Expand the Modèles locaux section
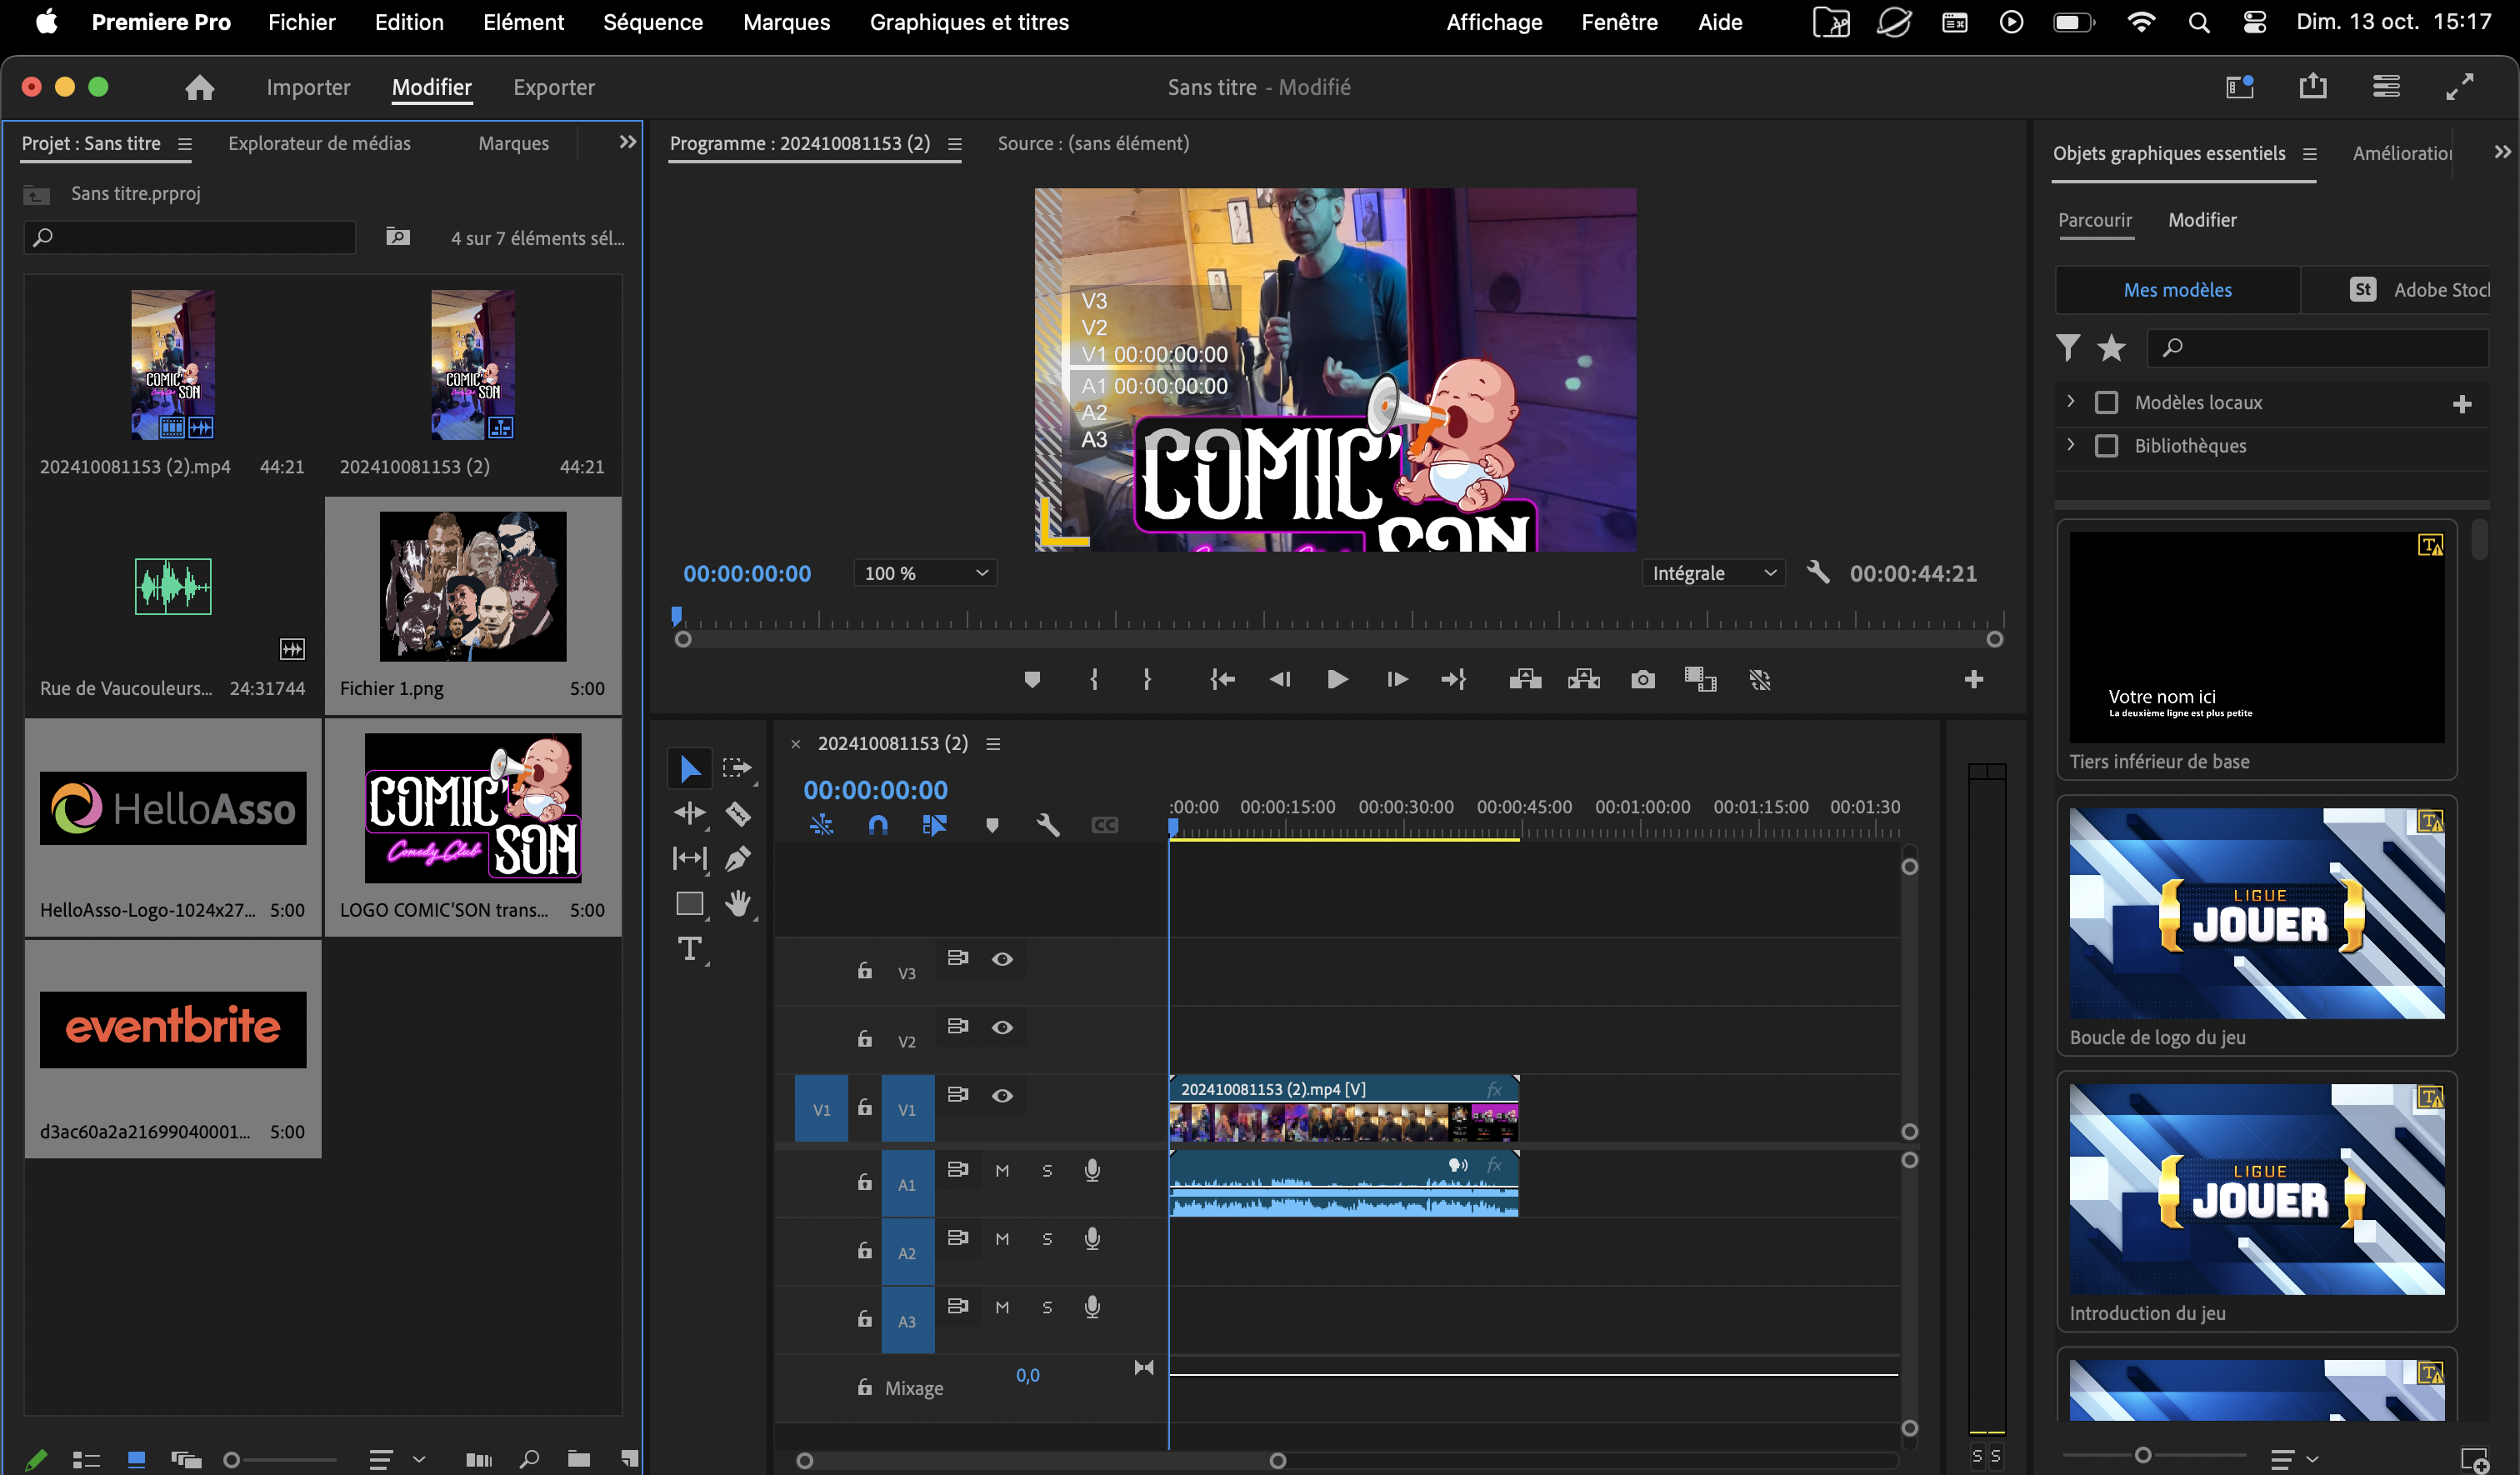The height and width of the screenshot is (1475, 2520). coord(2071,401)
